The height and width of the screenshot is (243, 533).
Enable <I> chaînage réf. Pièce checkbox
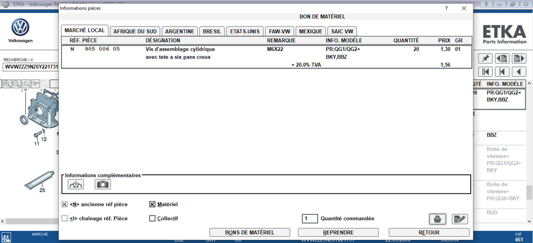(64, 219)
